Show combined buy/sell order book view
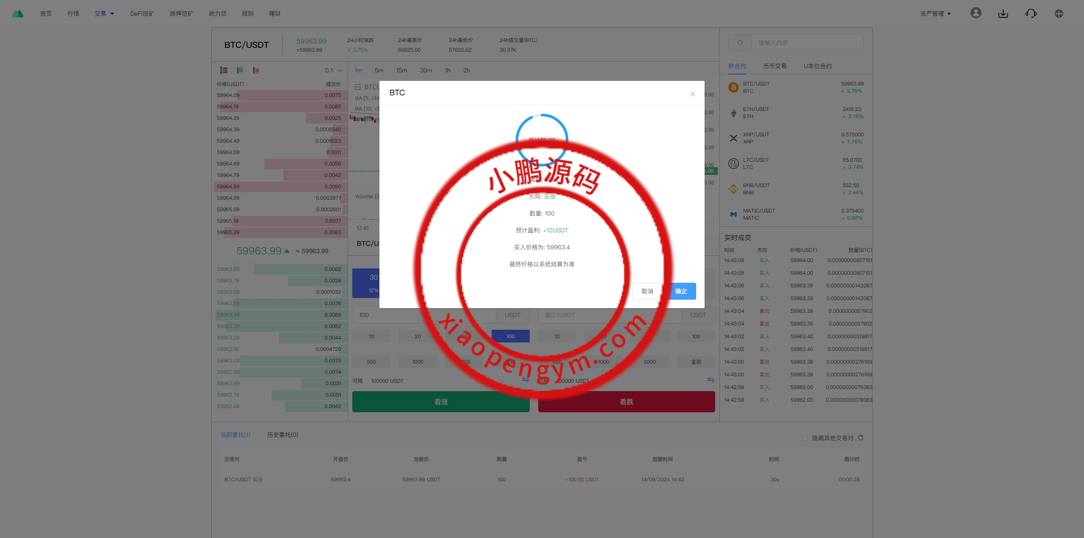The width and height of the screenshot is (1084, 538). [x=224, y=70]
